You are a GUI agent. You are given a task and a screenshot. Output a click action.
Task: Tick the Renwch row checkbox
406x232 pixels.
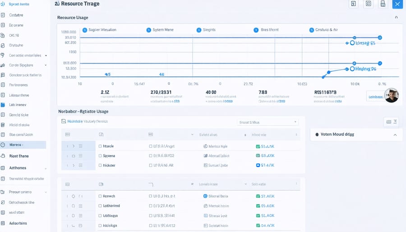(x=100, y=196)
